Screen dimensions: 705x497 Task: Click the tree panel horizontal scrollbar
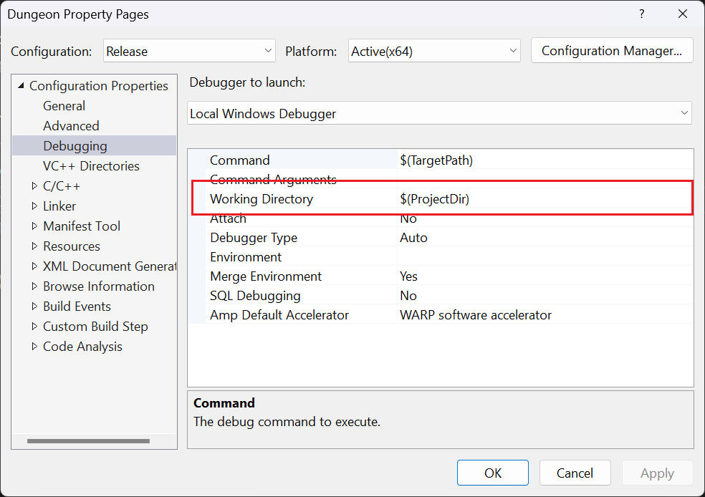(89, 440)
